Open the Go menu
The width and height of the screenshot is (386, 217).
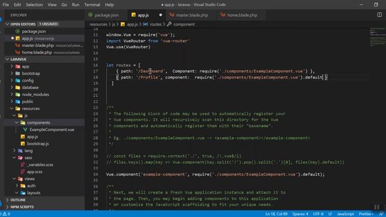[65, 5]
